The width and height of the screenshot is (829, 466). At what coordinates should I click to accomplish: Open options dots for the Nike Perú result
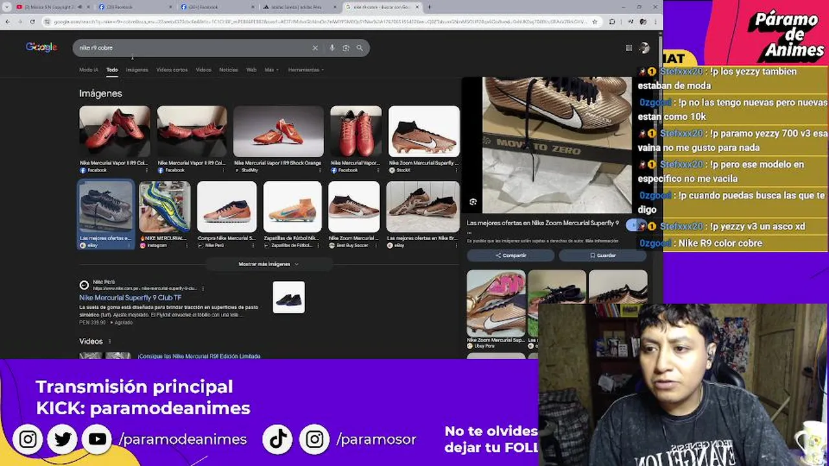(x=203, y=289)
